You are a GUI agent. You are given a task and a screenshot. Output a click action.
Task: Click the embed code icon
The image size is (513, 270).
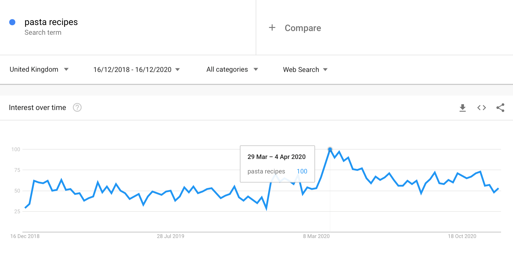(x=481, y=108)
